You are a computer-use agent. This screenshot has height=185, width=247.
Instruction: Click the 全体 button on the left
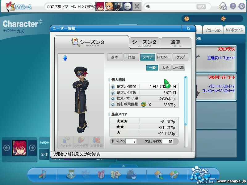(x=44, y=154)
